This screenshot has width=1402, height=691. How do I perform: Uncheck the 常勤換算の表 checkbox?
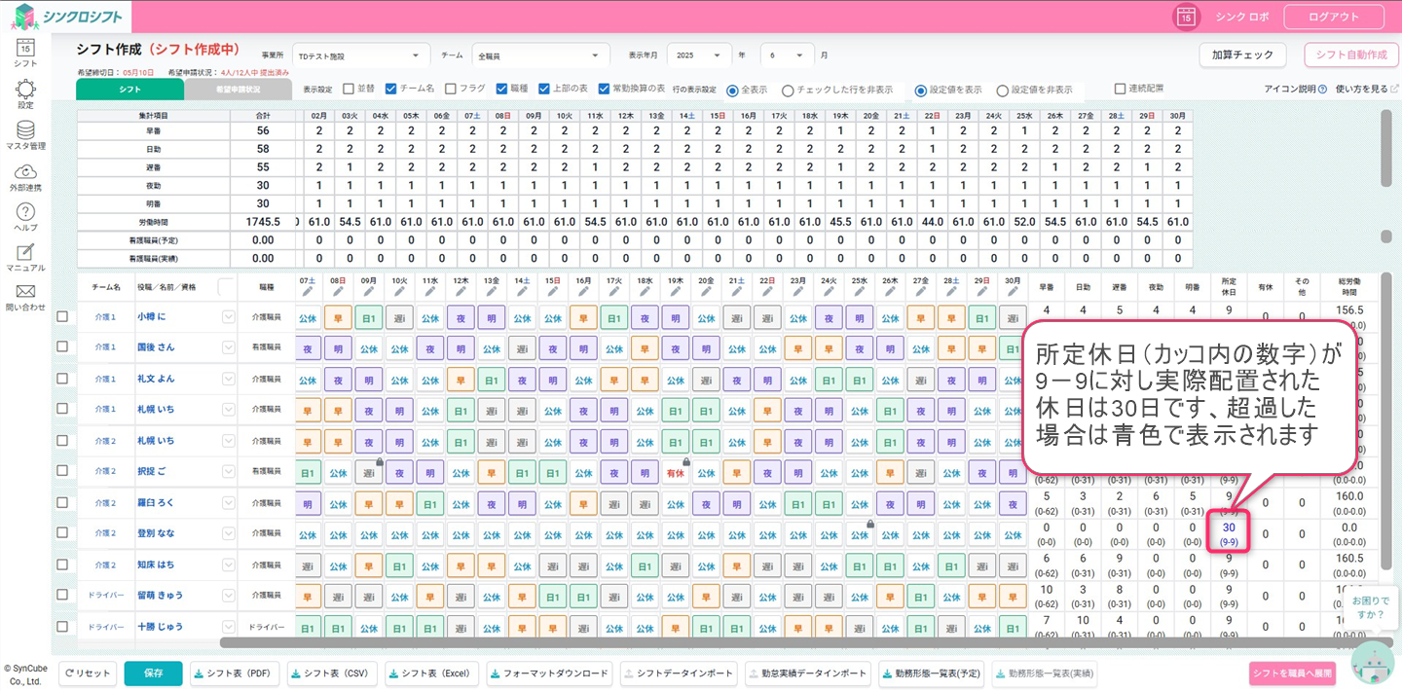point(604,89)
